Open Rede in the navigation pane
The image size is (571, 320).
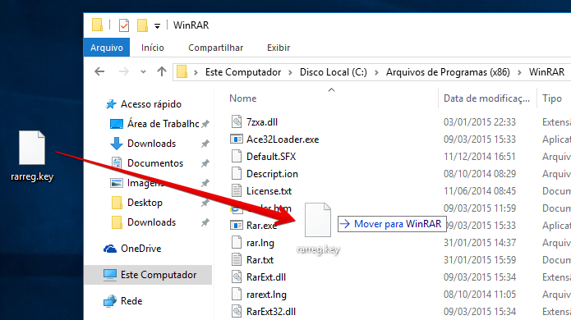(131, 301)
